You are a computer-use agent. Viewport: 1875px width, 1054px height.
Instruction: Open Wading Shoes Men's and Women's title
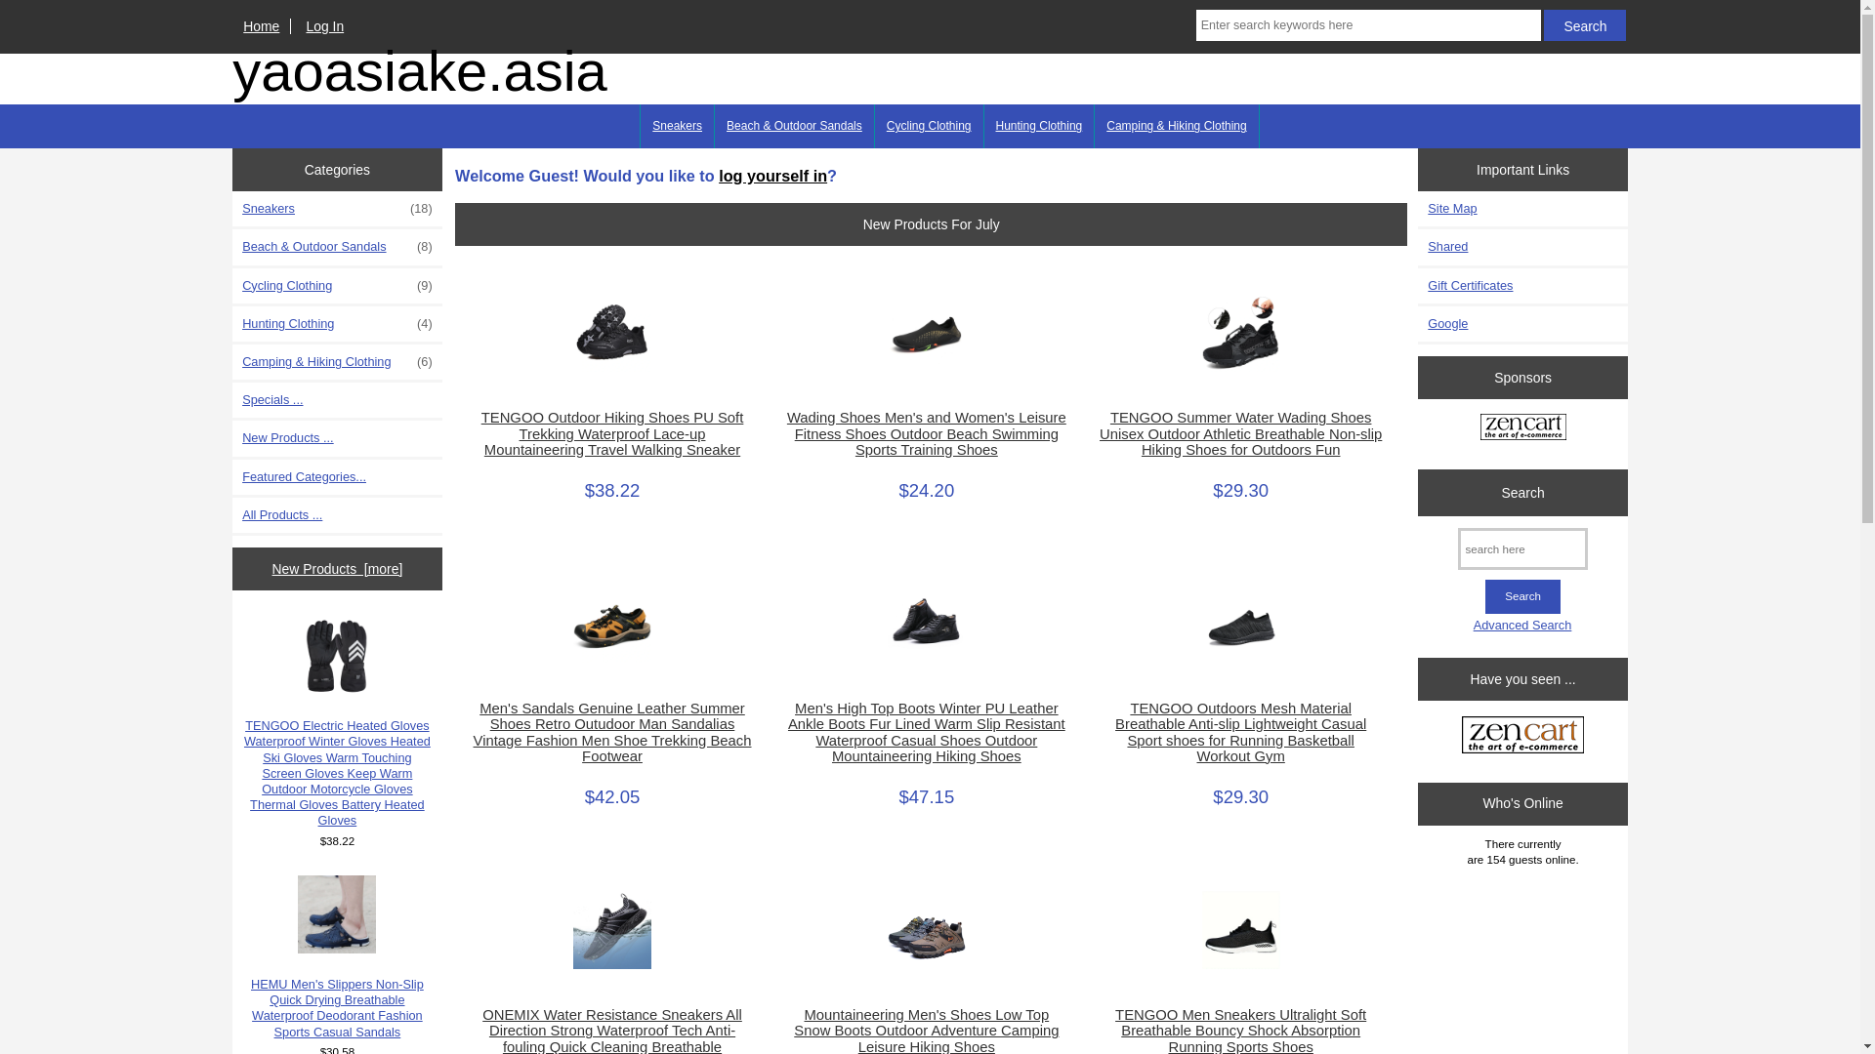(x=927, y=434)
